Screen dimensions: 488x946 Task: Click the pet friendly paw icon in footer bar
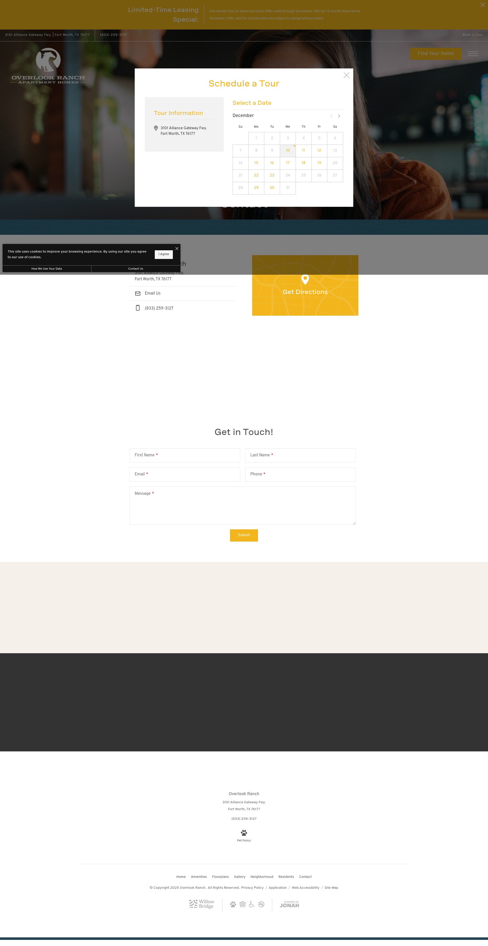click(233, 904)
